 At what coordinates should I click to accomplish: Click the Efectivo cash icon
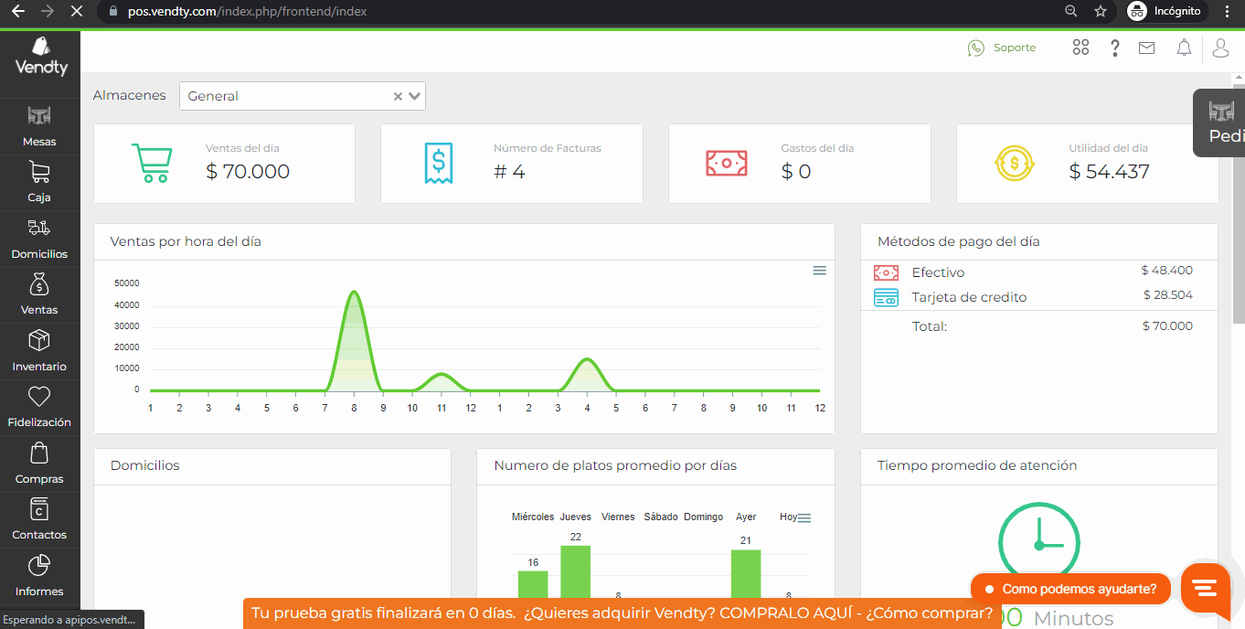coord(886,272)
